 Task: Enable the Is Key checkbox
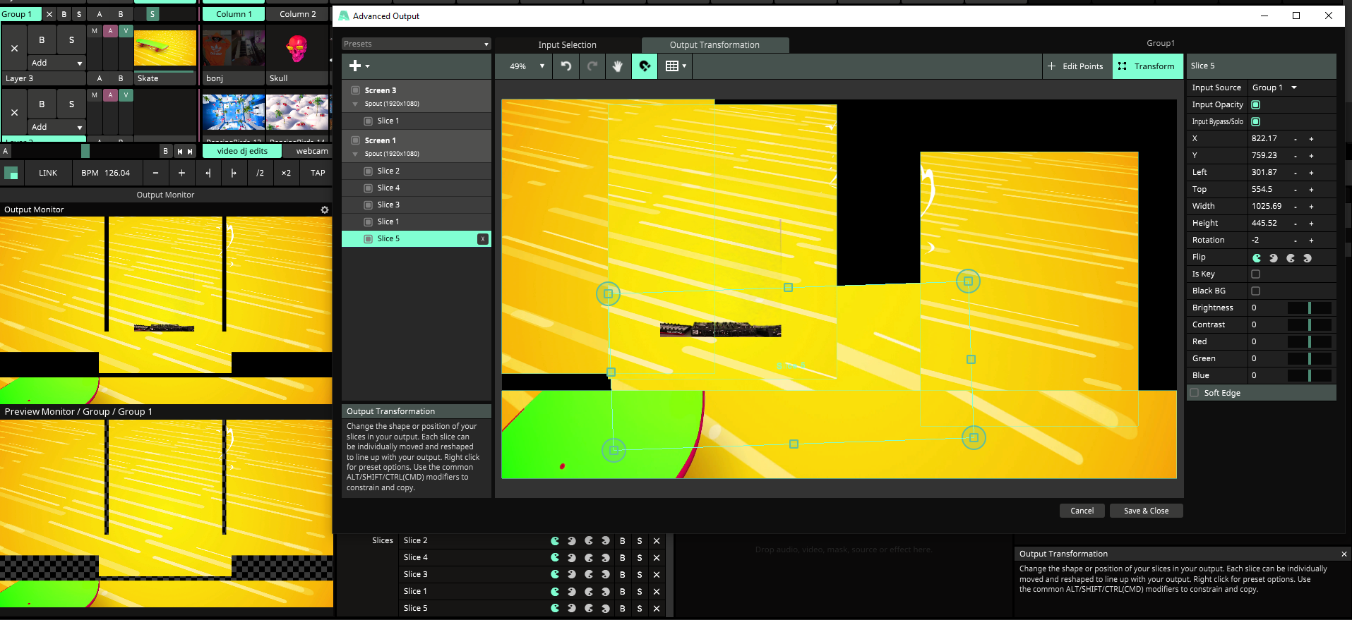pos(1255,274)
